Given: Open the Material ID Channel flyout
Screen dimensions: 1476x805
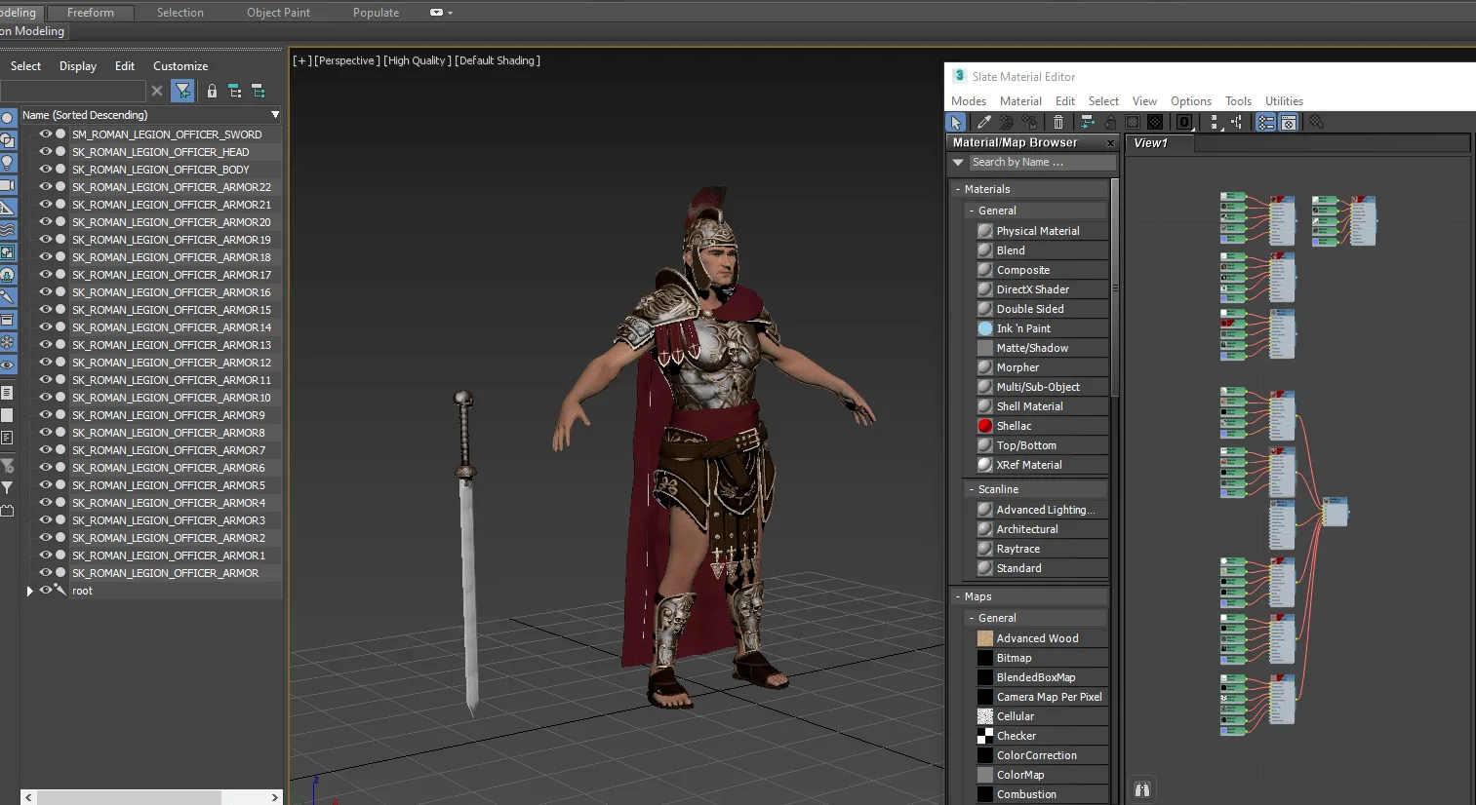Looking at the screenshot, I should point(1184,122).
